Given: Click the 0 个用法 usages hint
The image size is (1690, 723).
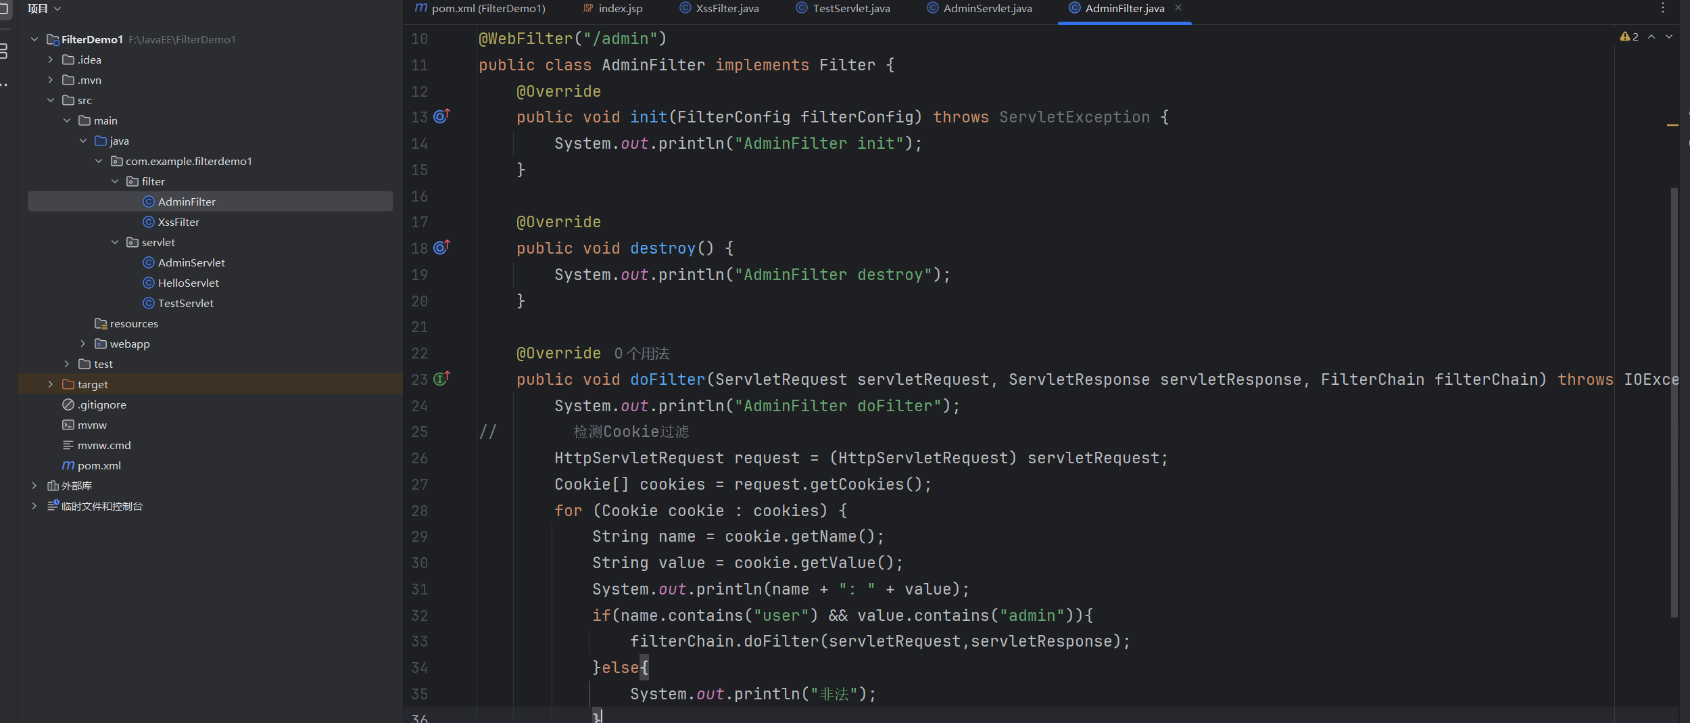Looking at the screenshot, I should point(642,354).
